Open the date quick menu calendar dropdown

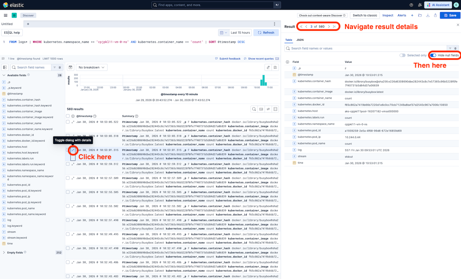[224, 32]
